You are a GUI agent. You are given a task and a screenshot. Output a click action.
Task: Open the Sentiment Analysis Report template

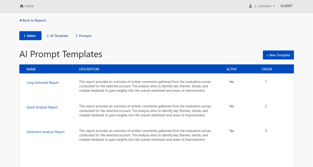[x=46, y=132]
